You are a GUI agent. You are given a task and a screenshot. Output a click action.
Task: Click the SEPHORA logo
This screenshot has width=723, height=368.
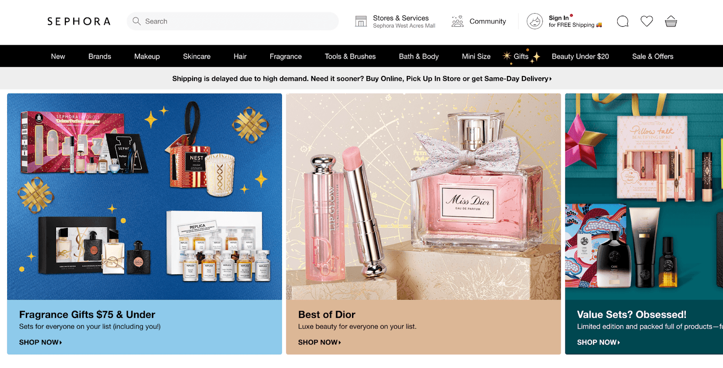coord(79,21)
